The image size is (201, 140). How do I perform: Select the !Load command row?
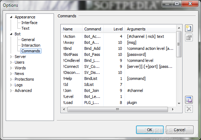[x=119, y=103]
